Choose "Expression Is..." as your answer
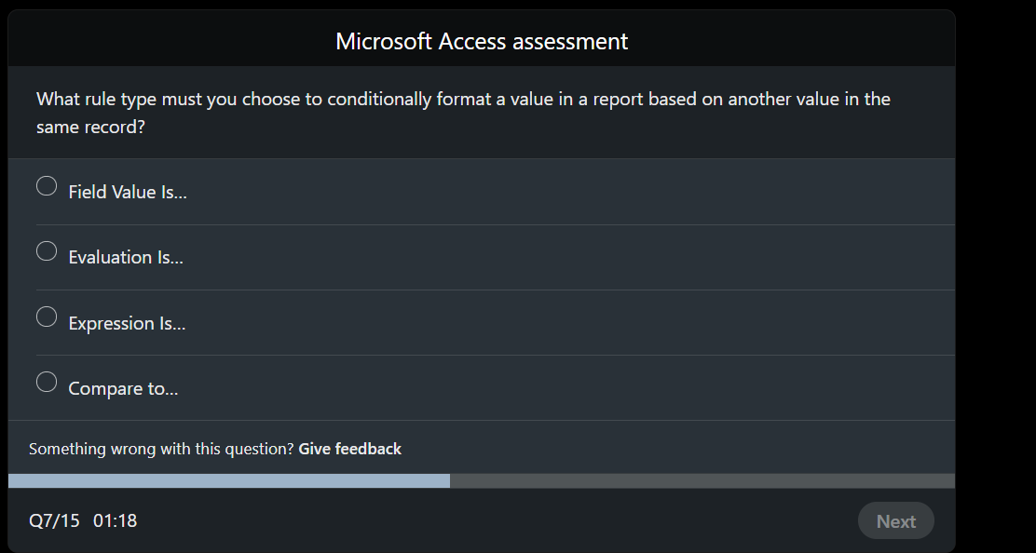 pyautogui.click(x=128, y=323)
